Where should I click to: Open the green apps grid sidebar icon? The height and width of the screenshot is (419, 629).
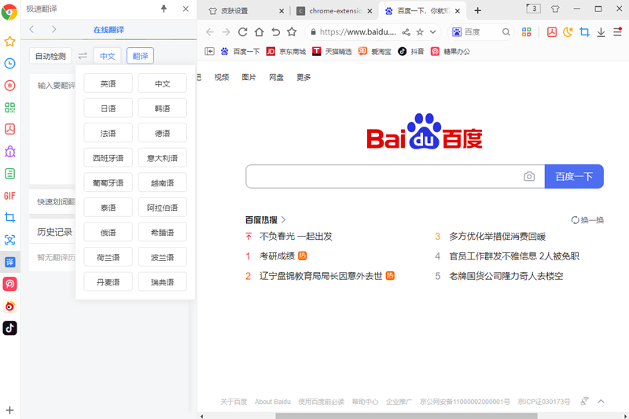pyautogui.click(x=9, y=108)
